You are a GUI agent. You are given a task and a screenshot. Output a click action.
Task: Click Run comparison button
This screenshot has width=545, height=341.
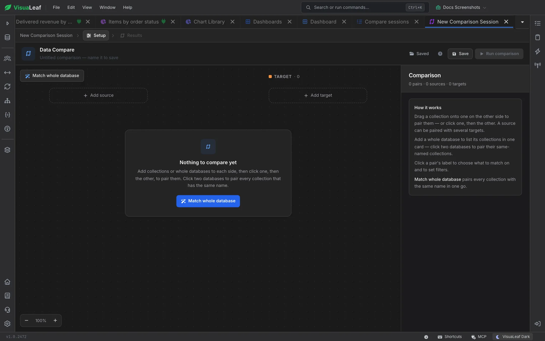[499, 54]
